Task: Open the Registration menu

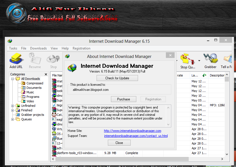Action: coord(81,48)
